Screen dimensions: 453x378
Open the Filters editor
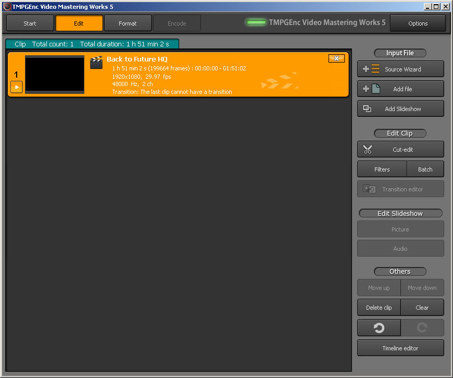coord(382,169)
